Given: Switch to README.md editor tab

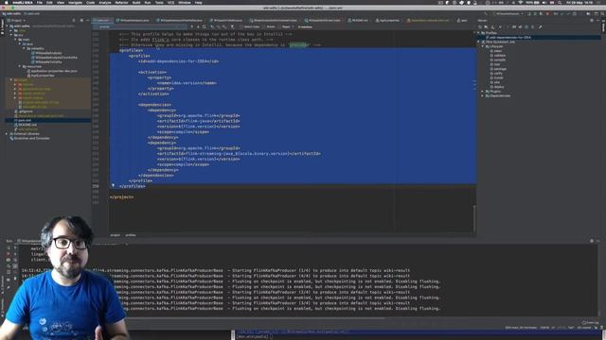Looking at the screenshot, I should pyautogui.click(x=358, y=21).
